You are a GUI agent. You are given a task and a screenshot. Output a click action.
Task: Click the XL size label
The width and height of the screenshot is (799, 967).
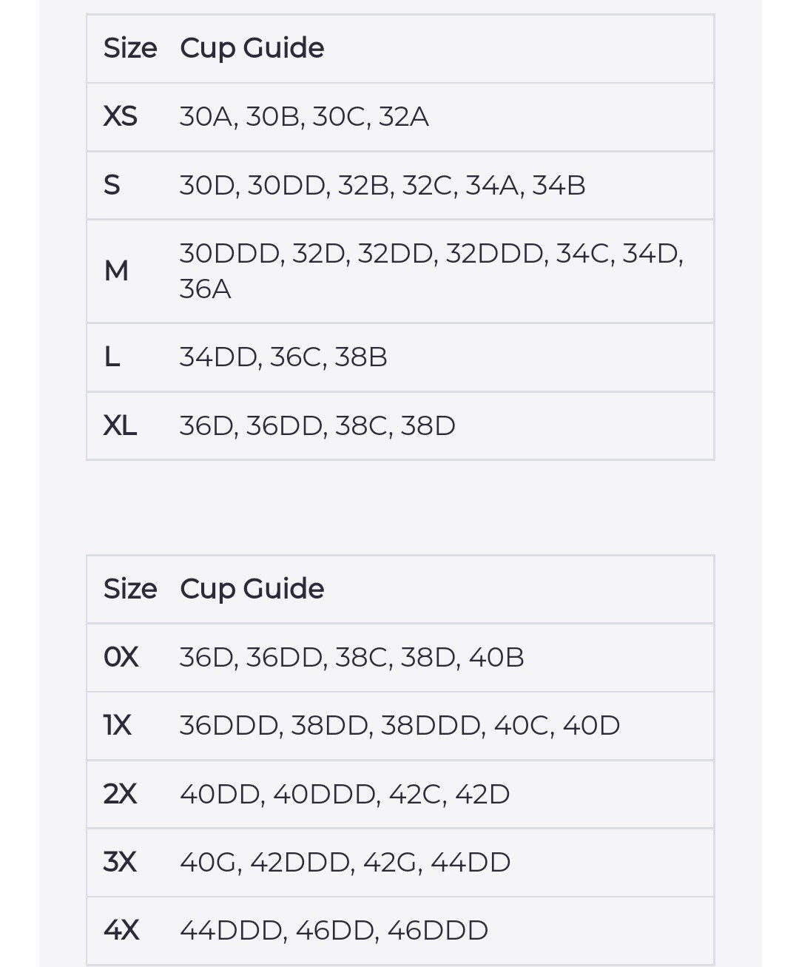[x=120, y=426]
